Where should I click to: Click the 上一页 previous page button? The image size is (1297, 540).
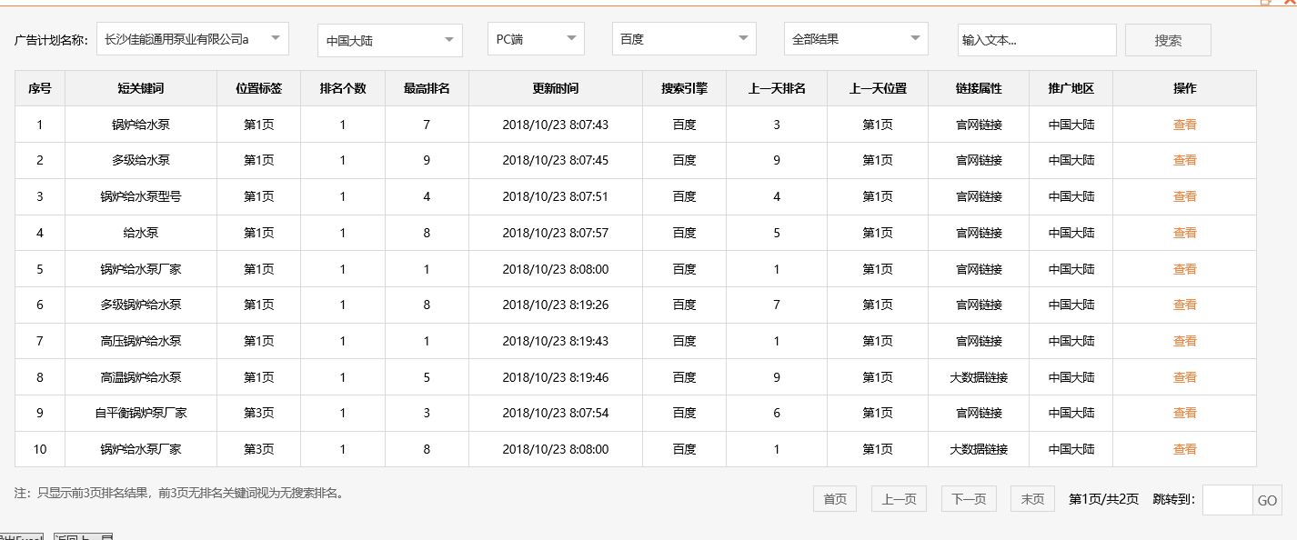coord(898,498)
